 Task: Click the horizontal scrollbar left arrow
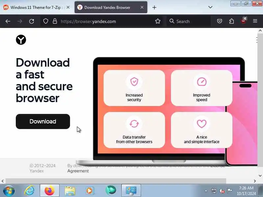(3, 181)
